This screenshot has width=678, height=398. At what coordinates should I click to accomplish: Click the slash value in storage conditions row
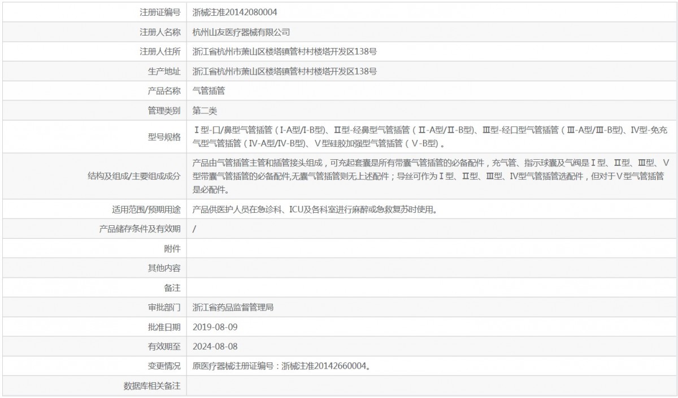(x=194, y=229)
